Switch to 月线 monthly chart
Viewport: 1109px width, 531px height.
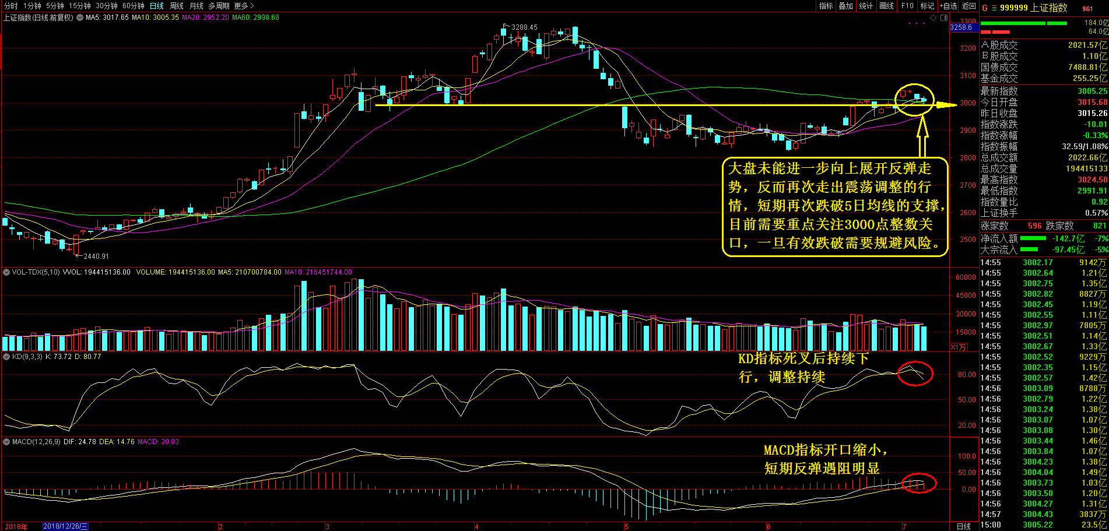[196, 6]
